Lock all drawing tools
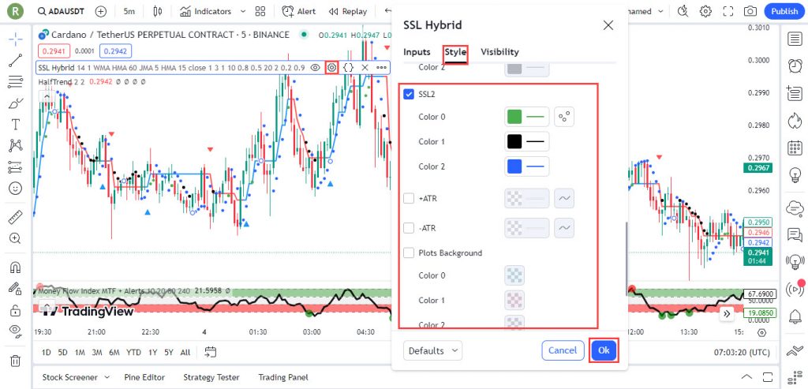This screenshot has height=389, width=808. click(16, 310)
